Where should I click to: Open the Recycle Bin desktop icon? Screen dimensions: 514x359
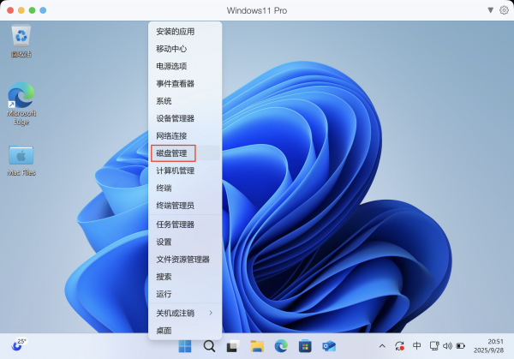(21, 39)
